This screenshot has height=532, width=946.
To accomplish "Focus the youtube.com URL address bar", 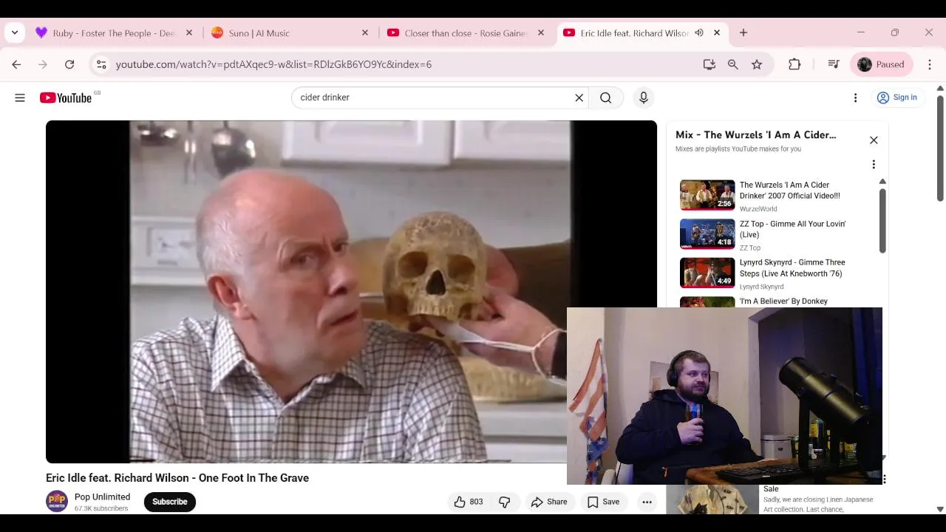I will [x=399, y=64].
